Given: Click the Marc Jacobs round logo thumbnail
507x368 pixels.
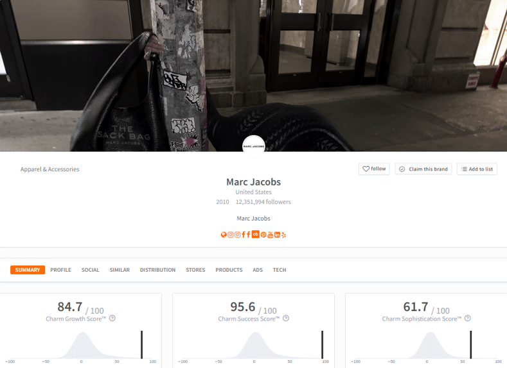Looking at the screenshot, I should [254, 146].
